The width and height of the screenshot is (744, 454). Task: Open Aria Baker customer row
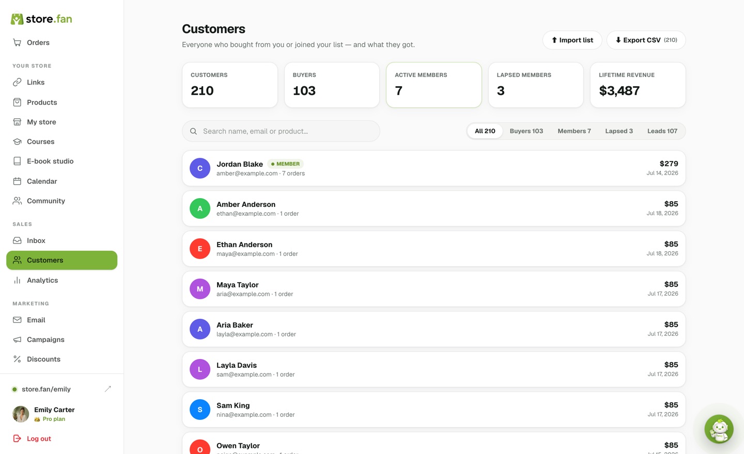(434, 329)
